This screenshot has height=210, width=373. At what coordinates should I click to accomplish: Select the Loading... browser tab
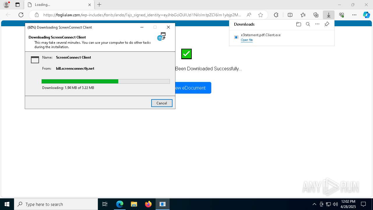point(59,5)
